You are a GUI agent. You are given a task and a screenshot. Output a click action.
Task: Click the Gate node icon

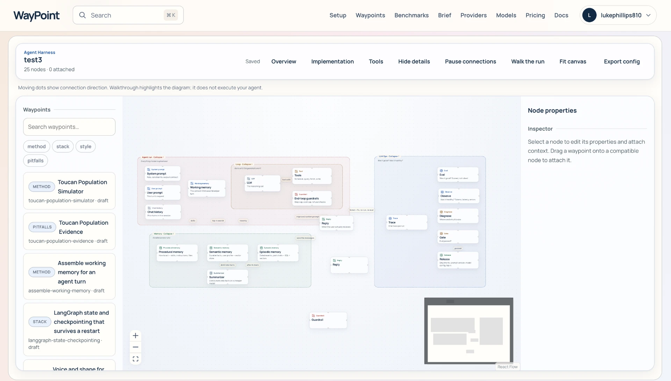coord(441,233)
